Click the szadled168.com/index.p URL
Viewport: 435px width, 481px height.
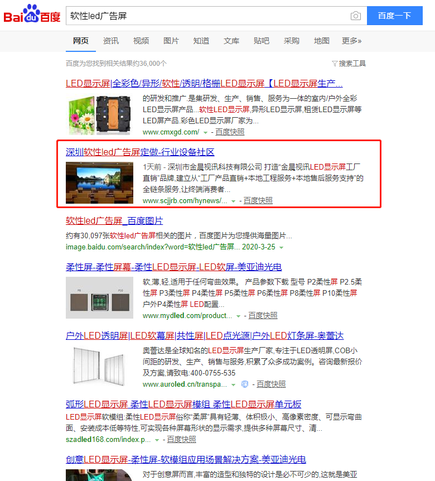(x=108, y=440)
